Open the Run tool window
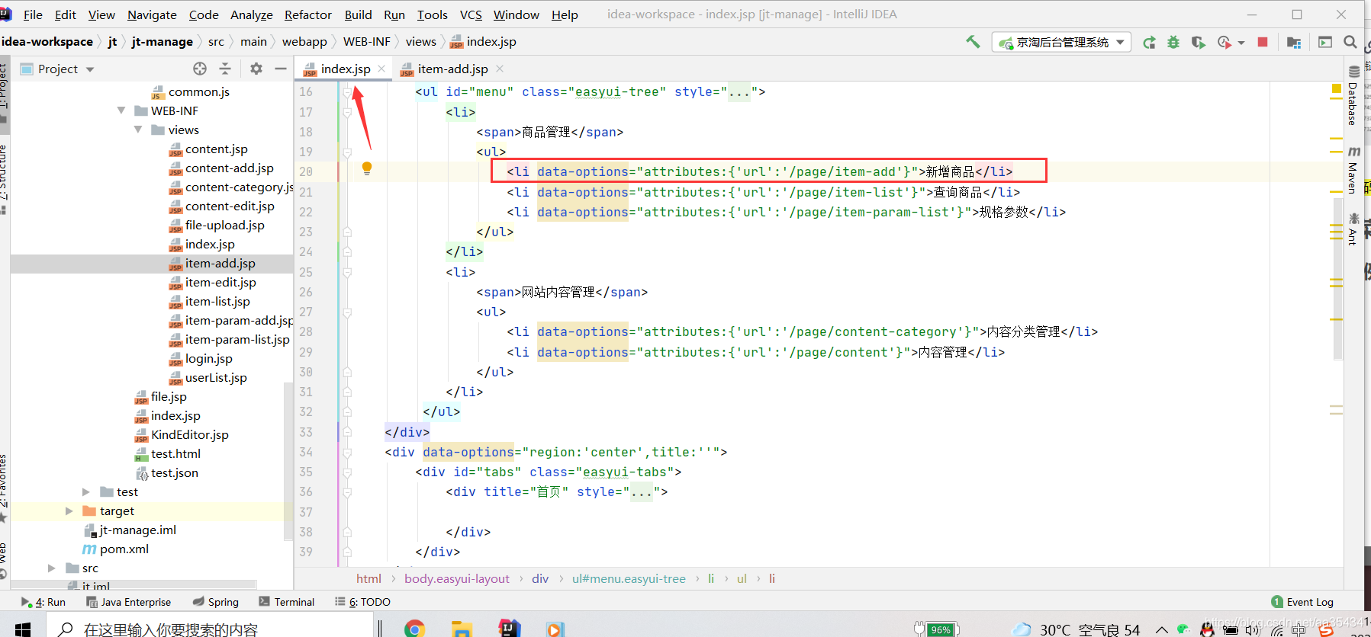Image resolution: width=1371 pixels, height=637 pixels. click(44, 602)
